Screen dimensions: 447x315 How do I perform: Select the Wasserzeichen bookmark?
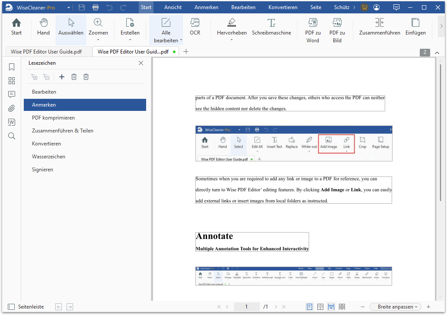[85, 157]
